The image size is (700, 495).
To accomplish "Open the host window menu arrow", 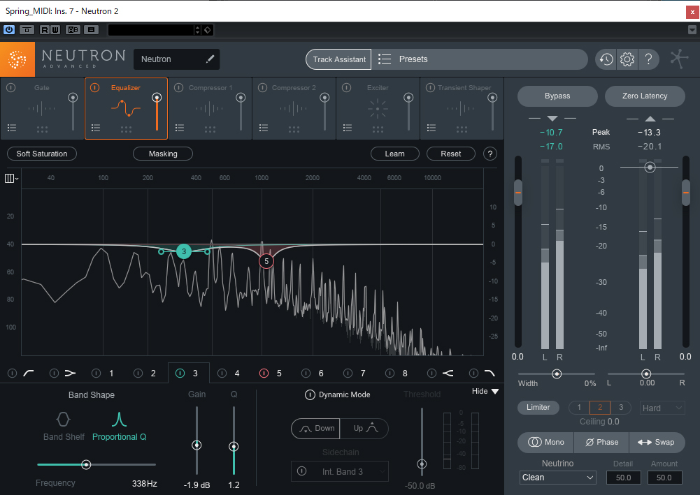I will coord(692,30).
